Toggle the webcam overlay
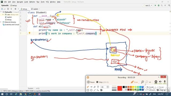Image resolution: width=171 pixels, height=96 pixels. point(156,82)
